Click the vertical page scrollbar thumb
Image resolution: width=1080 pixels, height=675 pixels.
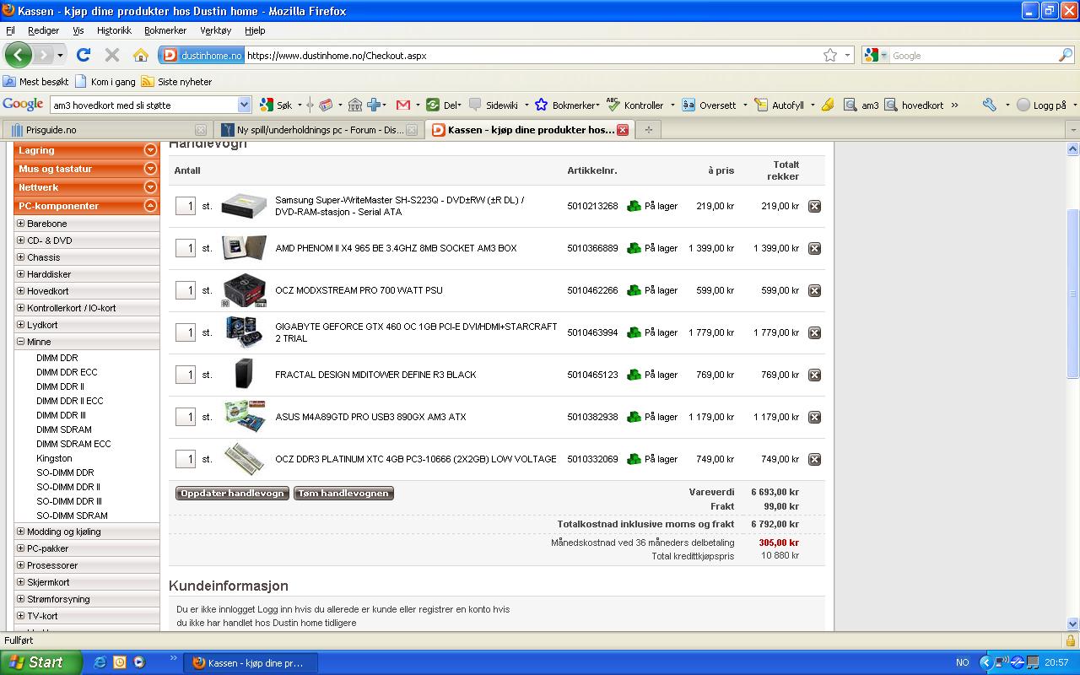(1073, 294)
